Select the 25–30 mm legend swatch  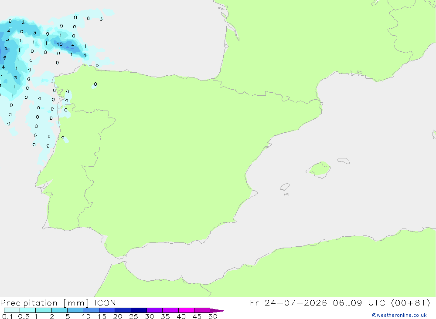[139, 310]
